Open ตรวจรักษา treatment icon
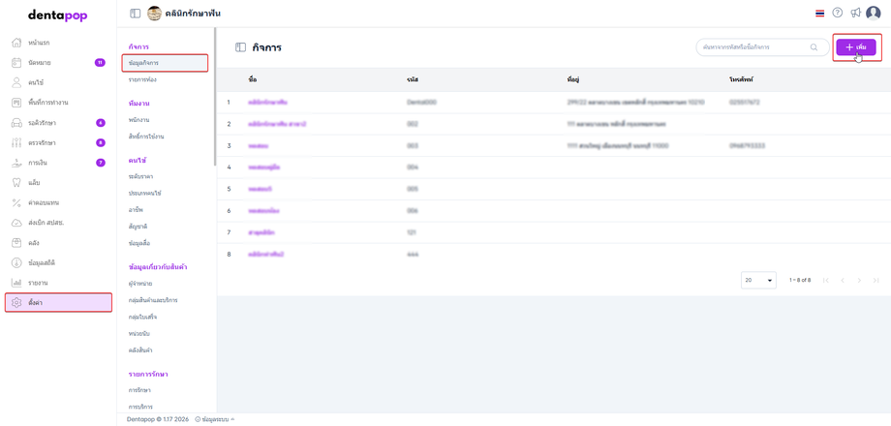This screenshot has height=426, width=891. pos(16,142)
